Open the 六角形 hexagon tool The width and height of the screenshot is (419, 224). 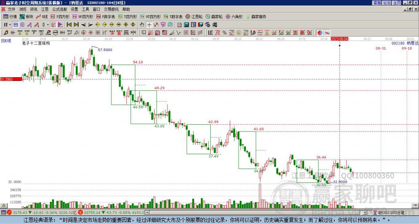point(234,16)
